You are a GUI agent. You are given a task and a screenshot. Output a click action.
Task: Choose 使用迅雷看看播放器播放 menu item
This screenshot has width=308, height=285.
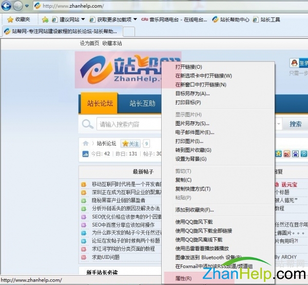click(x=218, y=249)
